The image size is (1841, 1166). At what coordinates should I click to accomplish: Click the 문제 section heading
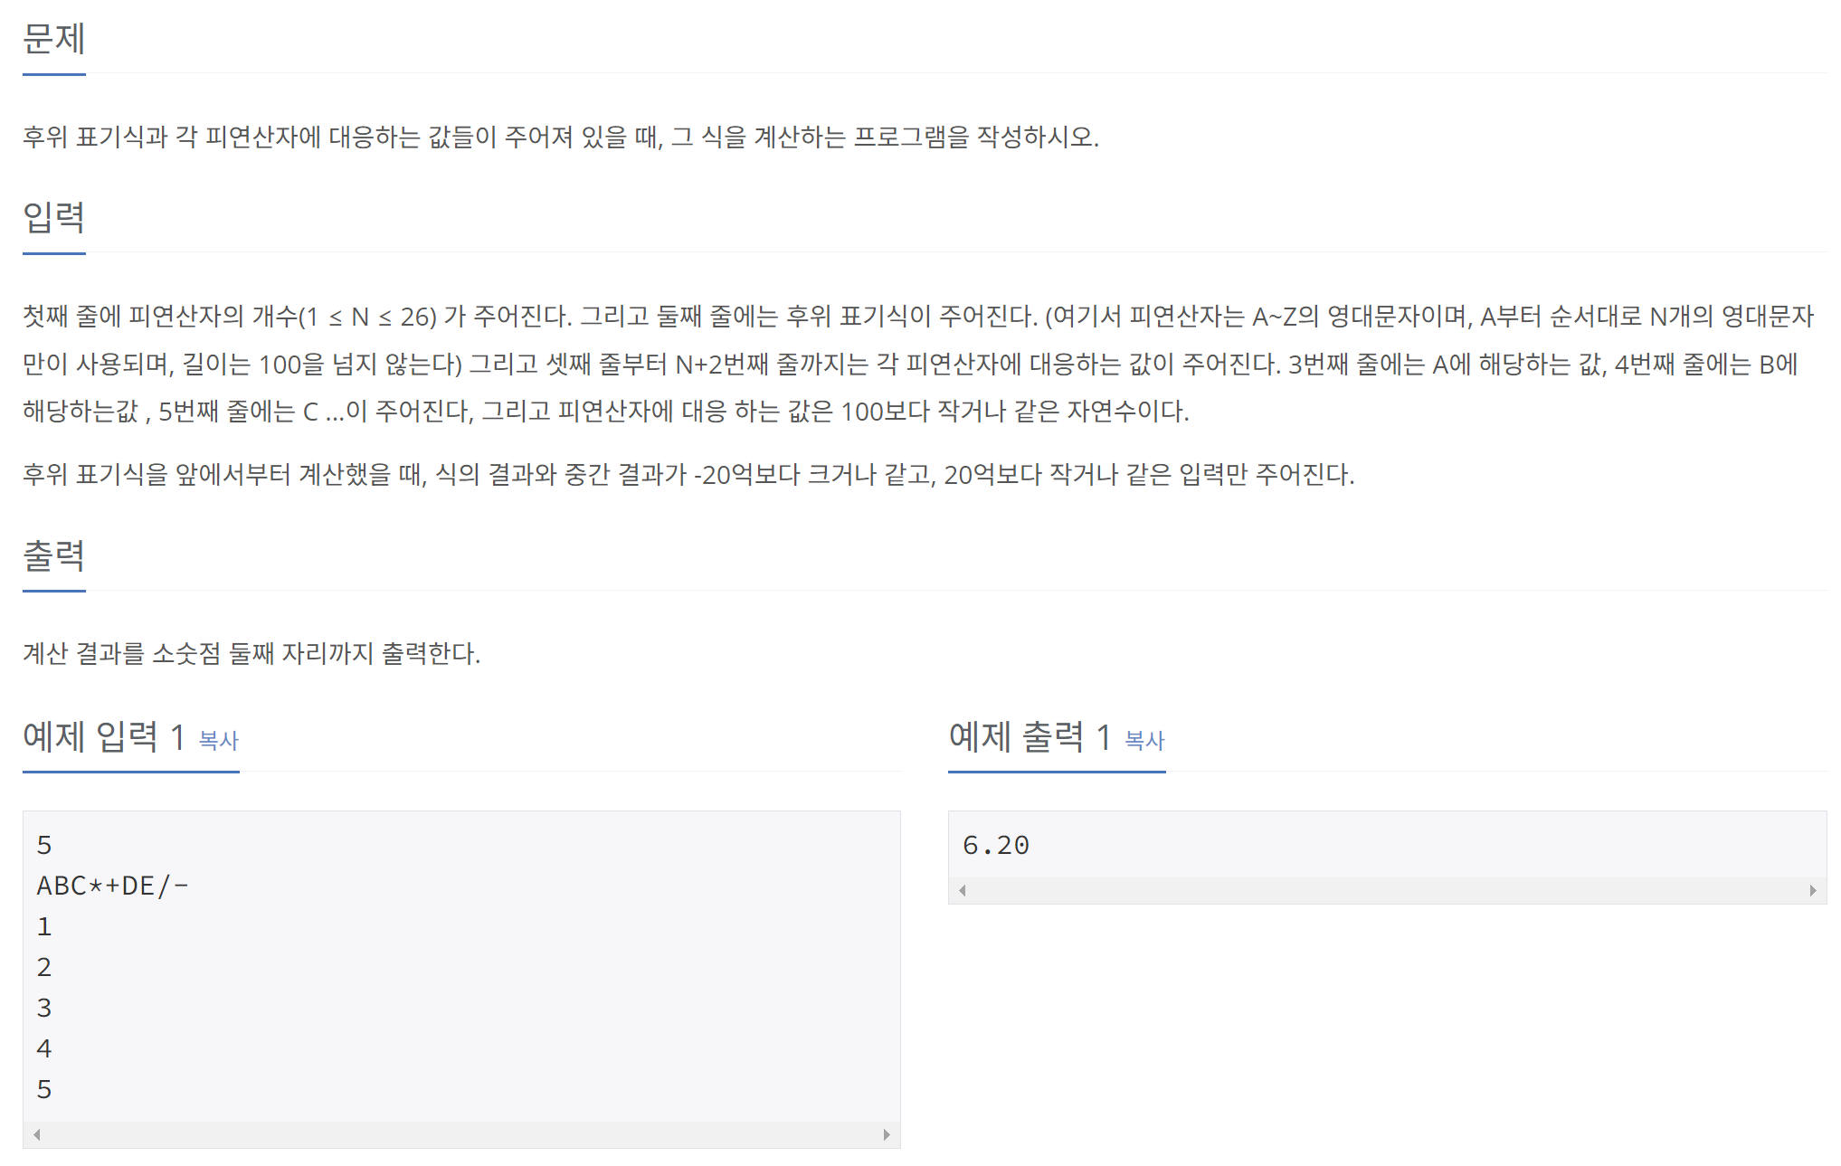(54, 39)
